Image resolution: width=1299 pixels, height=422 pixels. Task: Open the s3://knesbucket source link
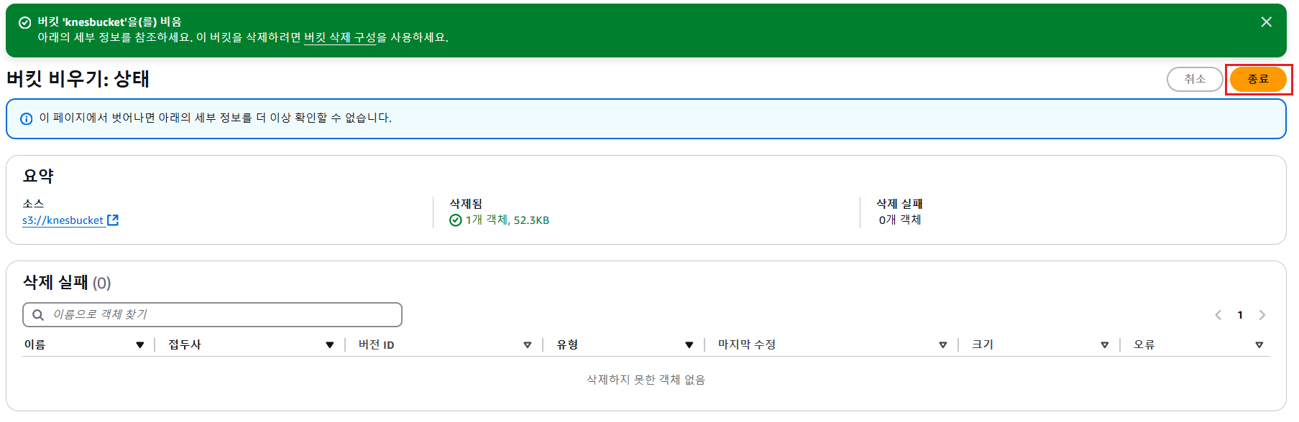[x=63, y=220]
